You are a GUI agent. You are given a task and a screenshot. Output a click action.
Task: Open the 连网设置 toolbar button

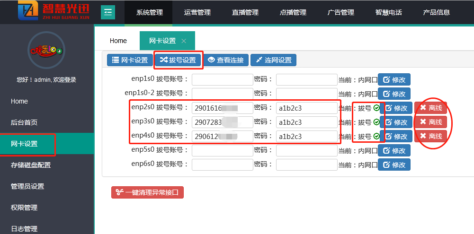coord(273,60)
